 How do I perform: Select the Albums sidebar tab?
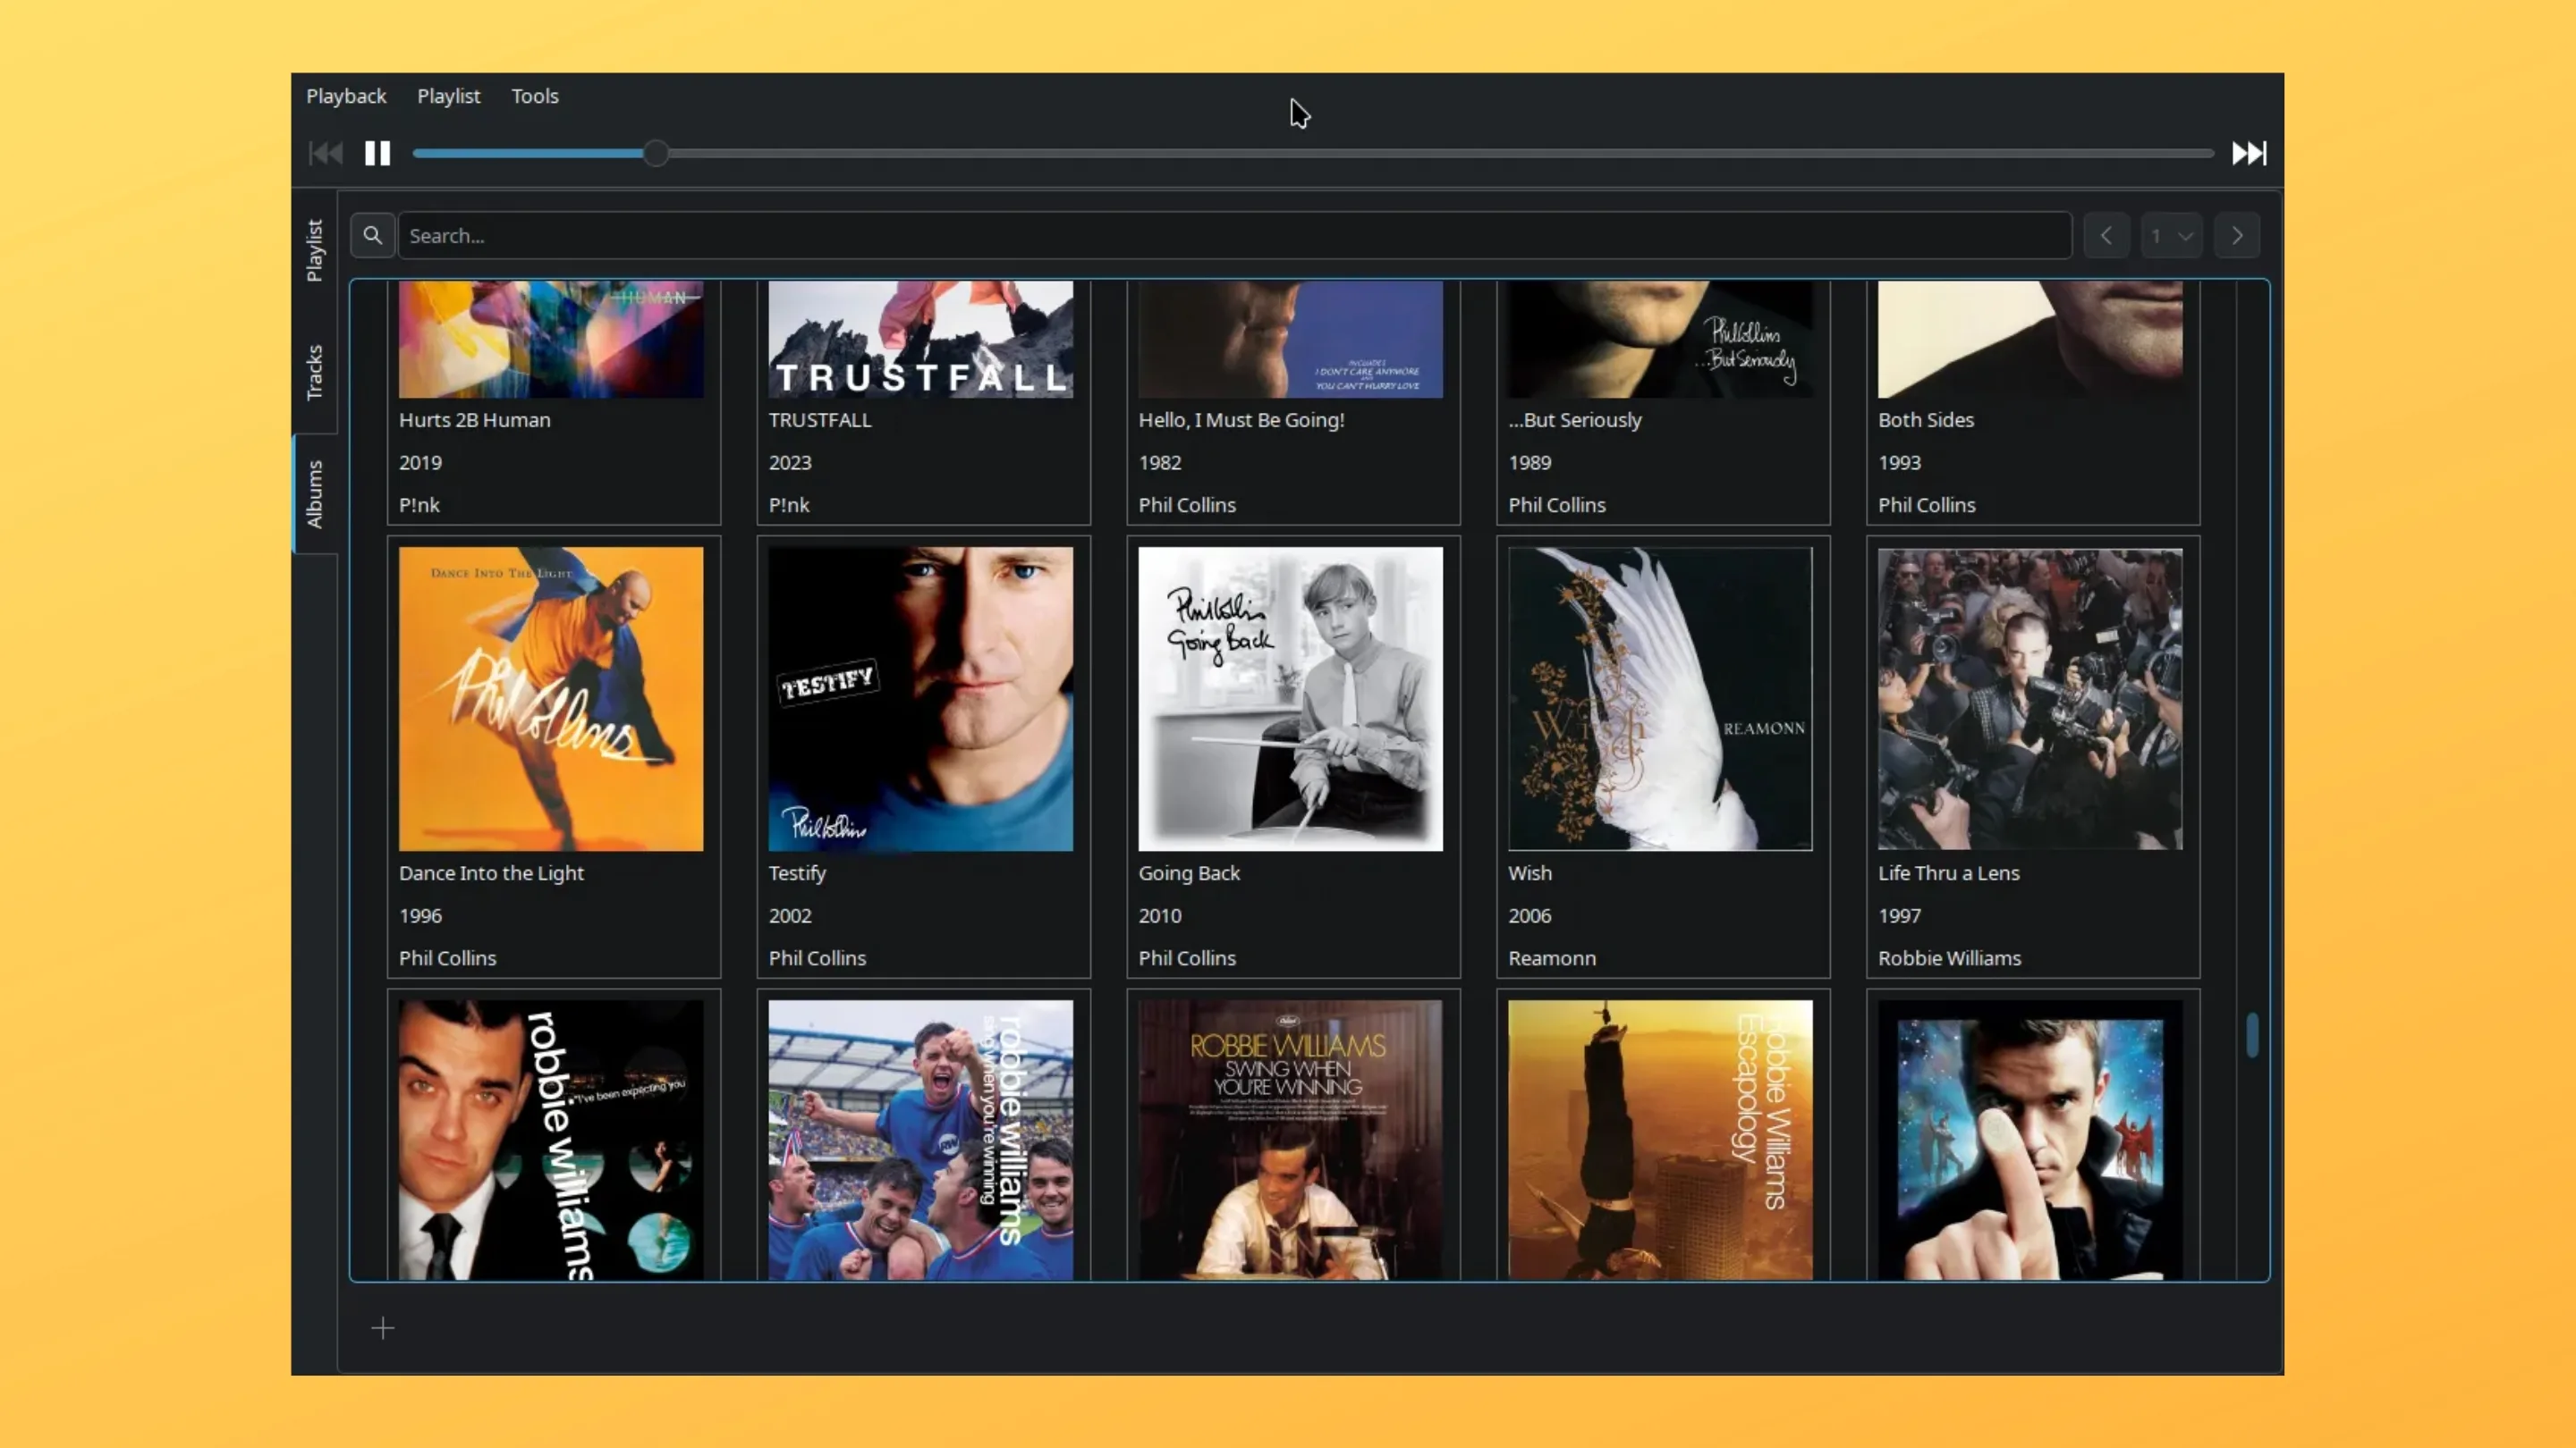coord(314,492)
